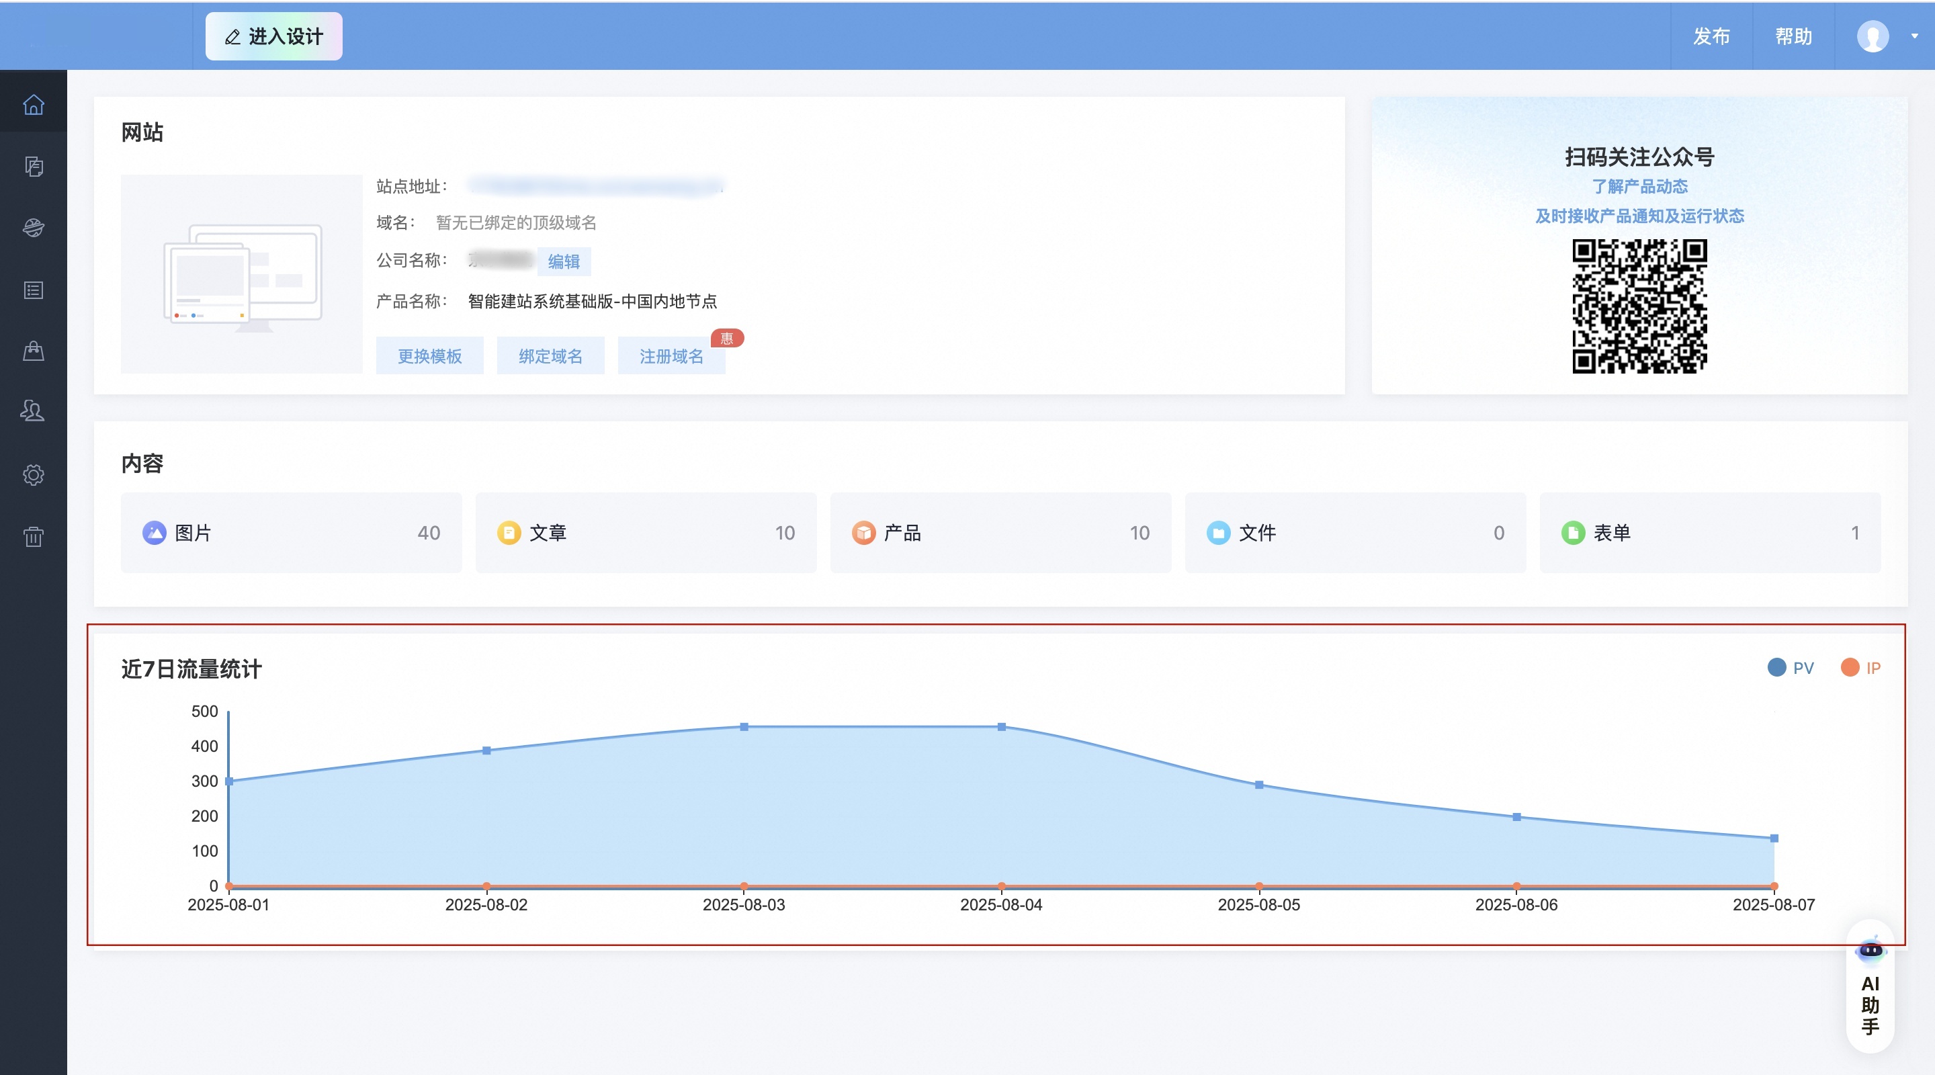Open the 帮助 menu item
This screenshot has width=1935, height=1075.
tap(1793, 36)
